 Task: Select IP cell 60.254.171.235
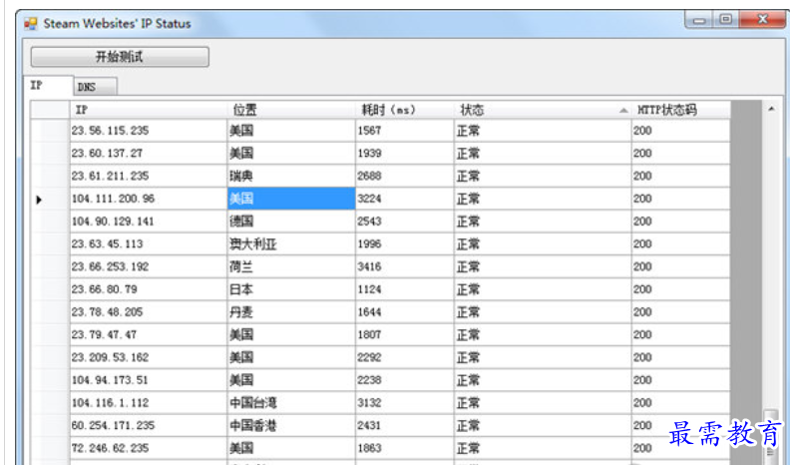pos(148,425)
